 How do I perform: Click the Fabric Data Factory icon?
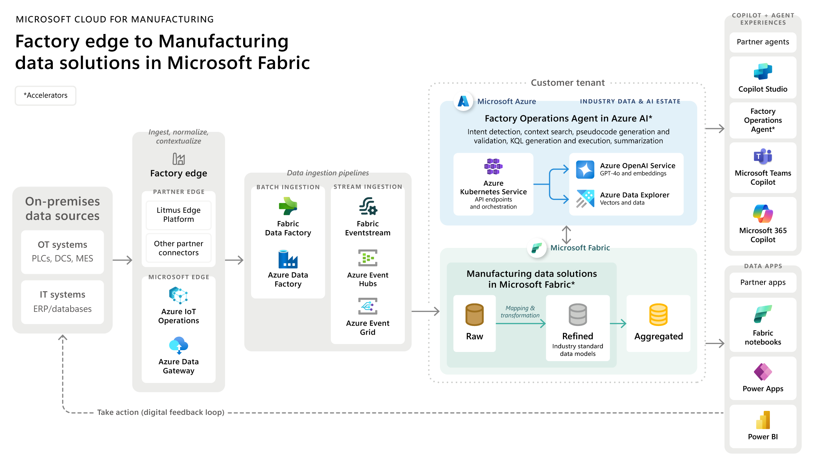click(288, 206)
